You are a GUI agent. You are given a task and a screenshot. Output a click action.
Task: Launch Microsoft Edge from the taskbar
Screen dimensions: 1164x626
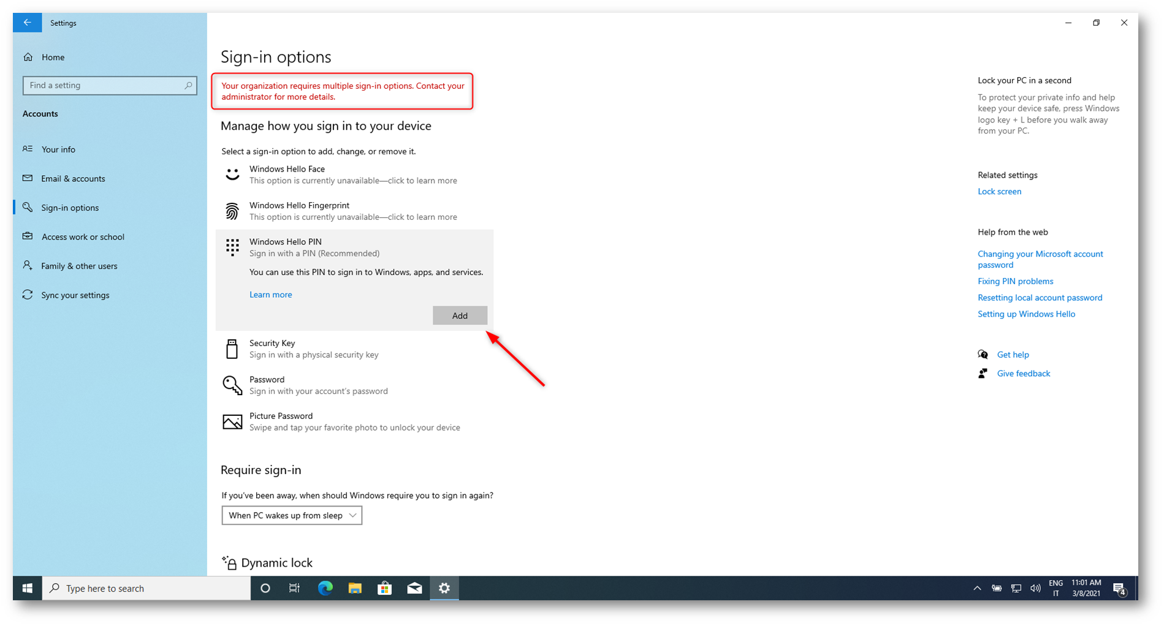[x=325, y=588]
